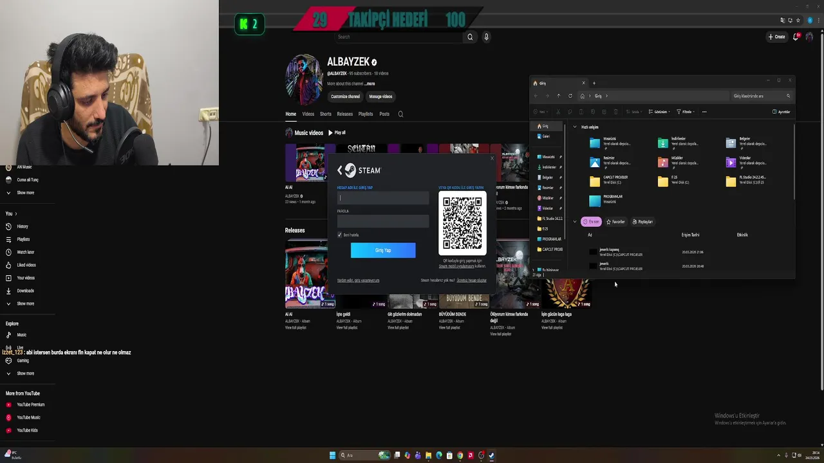Click the blue 'Giriş Yap' button
This screenshot has width=824, height=463.
383,250
